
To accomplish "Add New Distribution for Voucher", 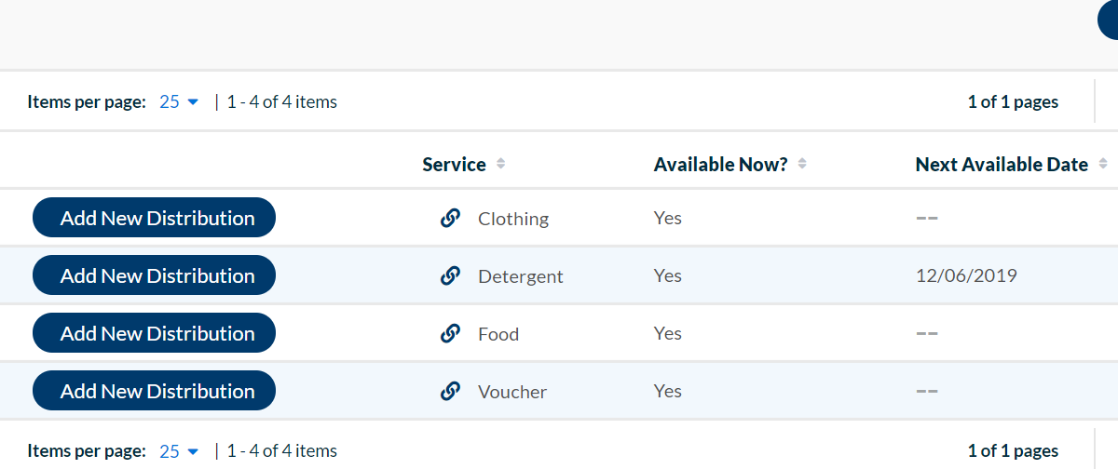I will 155,391.
